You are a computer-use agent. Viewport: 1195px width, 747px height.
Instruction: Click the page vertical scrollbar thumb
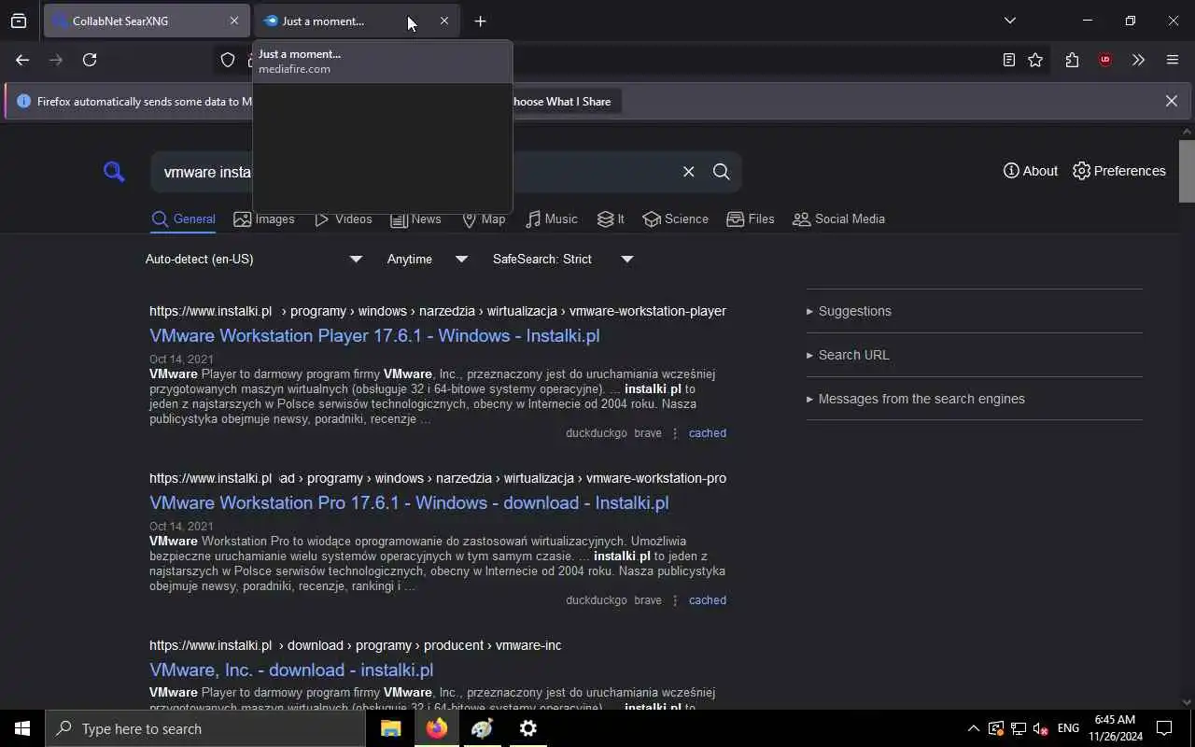tap(1187, 171)
